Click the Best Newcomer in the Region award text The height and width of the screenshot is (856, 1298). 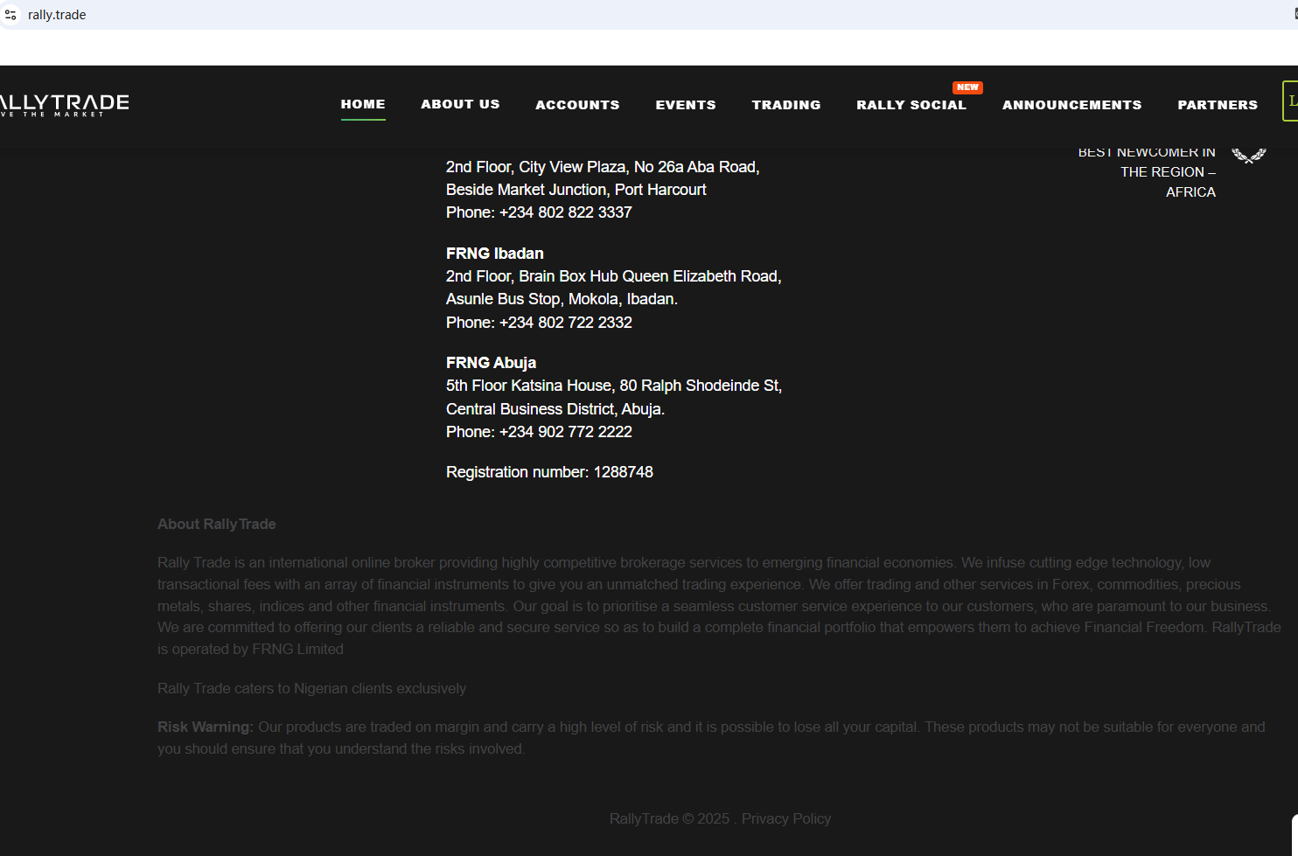(x=1147, y=171)
